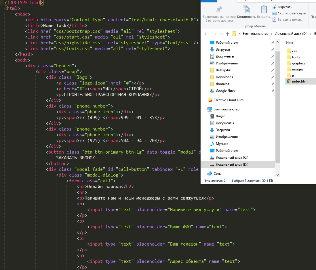Open Музыка in the navigation tree
Screen dimensions: 316x270
tap(222, 144)
